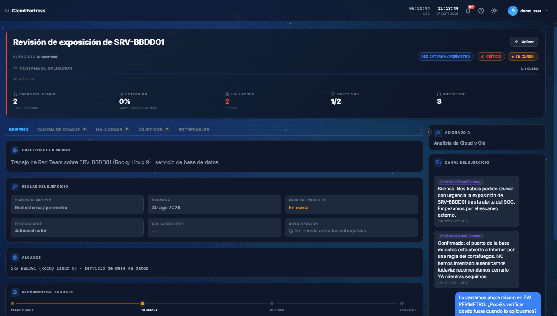Select the En Curso timeline step
The width and height of the screenshot is (557, 316).
click(142, 304)
